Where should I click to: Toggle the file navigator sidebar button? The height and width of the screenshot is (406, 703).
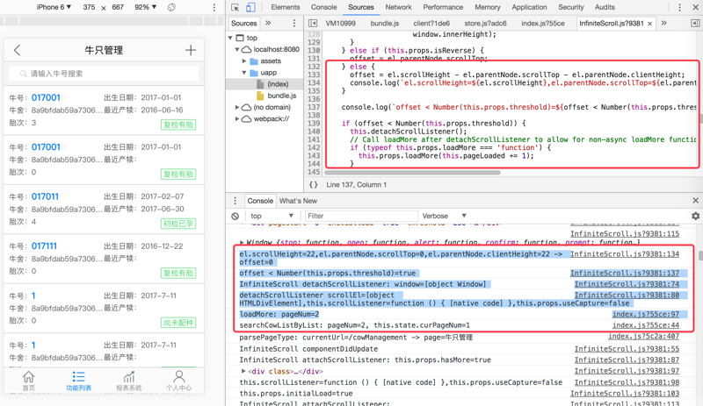(x=313, y=24)
